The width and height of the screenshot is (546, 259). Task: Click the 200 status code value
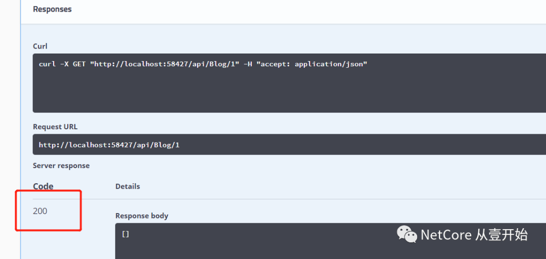[40, 211]
